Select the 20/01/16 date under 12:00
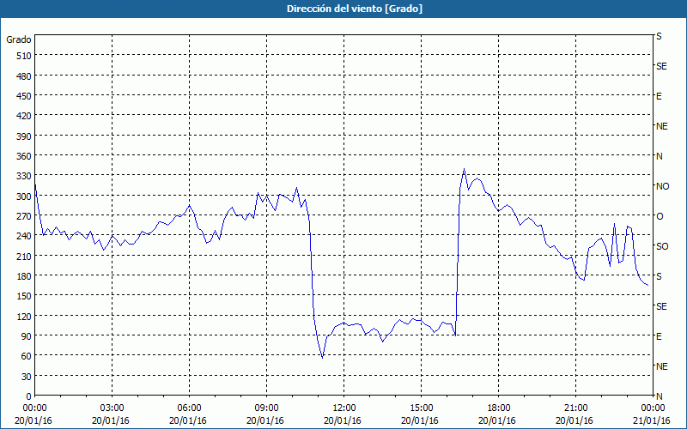The width and height of the screenshot is (687, 429). point(344,420)
